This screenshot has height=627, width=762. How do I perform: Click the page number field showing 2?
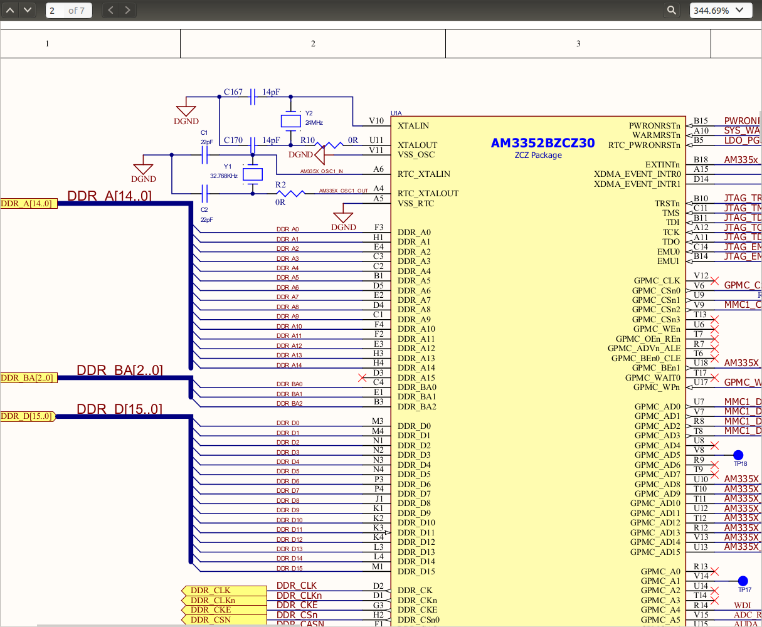click(55, 10)
